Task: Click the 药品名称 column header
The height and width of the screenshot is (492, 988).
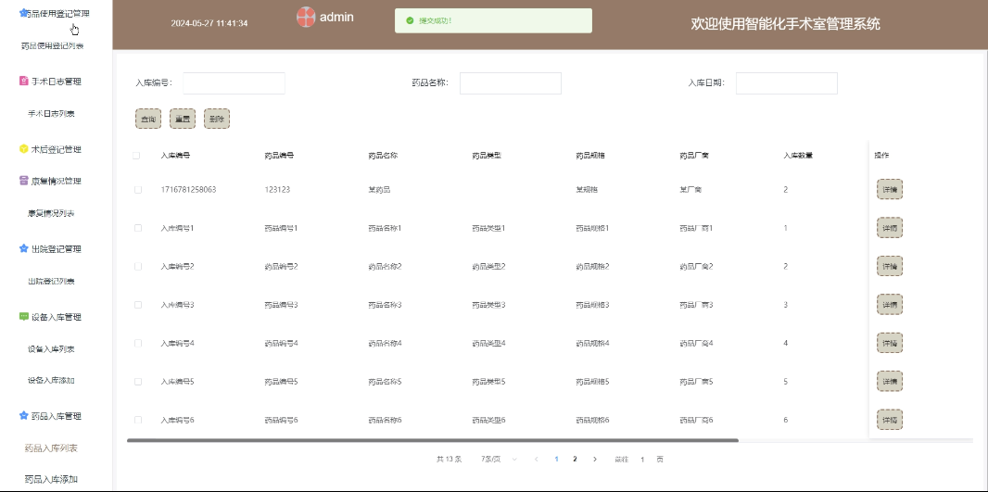Action: [383, 156]
